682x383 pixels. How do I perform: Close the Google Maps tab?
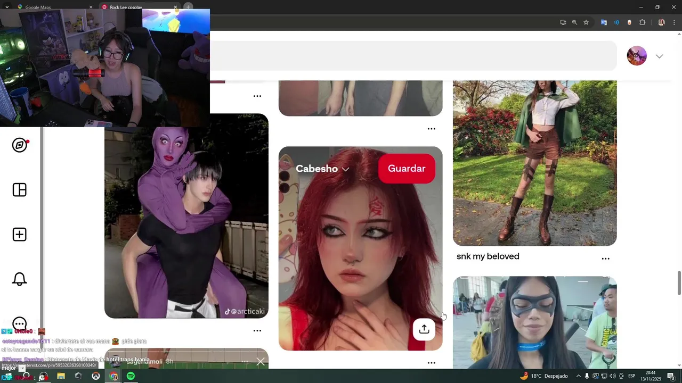tap(91, 7)
